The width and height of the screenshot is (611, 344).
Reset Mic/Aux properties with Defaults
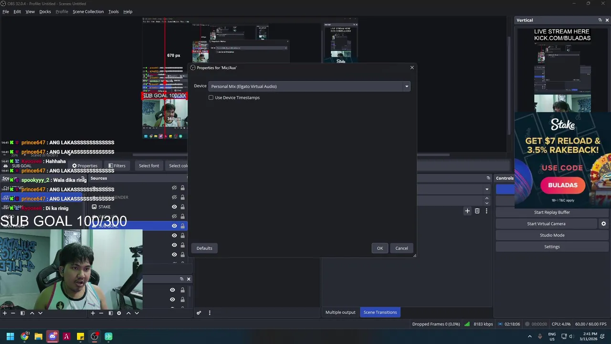pos(204,248)
